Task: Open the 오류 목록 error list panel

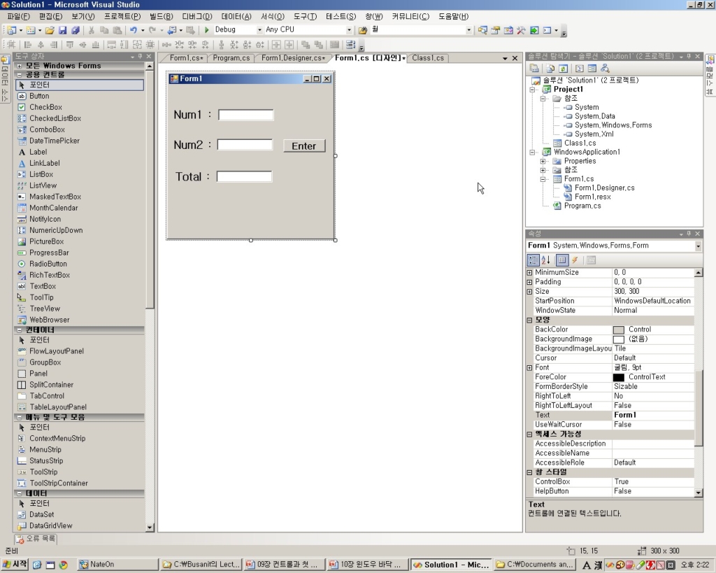Action: click(36, 538)
